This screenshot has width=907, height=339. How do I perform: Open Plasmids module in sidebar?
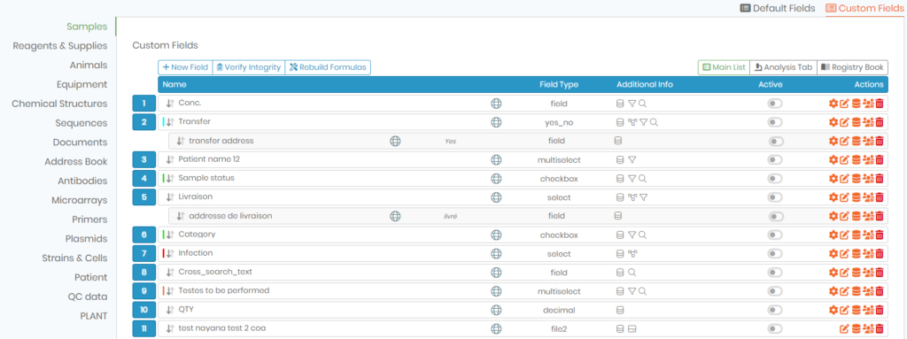click(x=86, y=238)
